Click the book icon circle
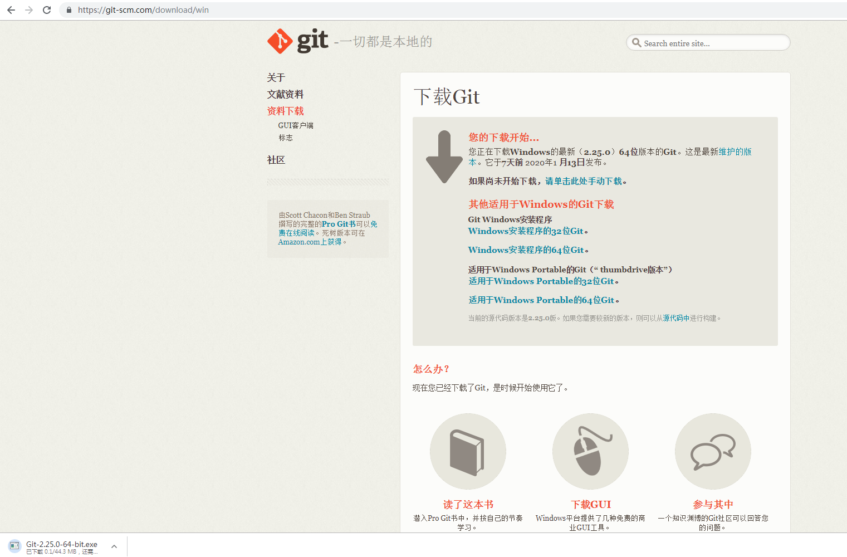This screenshot has width=847, height=557. [468, 451]
